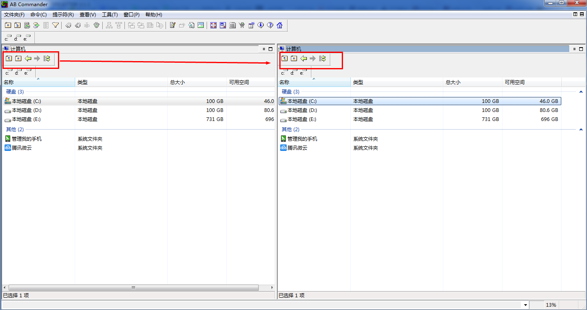This screenshot has height=310, width=587.
Task: Click the c: drive button in top drive bar
Action: (8, 38)
